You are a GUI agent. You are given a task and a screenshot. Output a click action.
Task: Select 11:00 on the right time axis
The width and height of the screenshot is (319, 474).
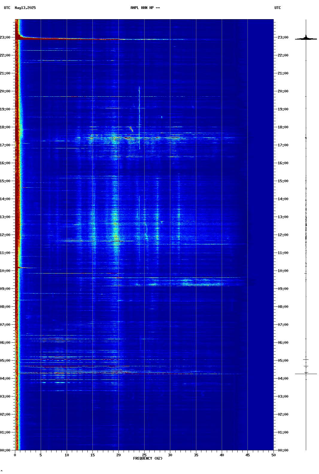(283, 253)
